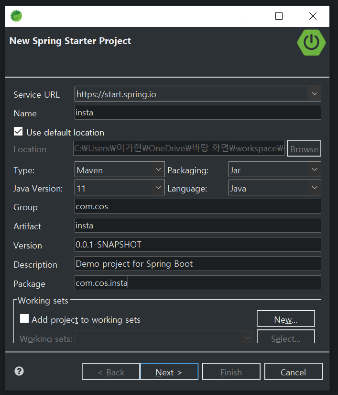Click the Finish button
The height and width of the screenshot is (395, 338).
[231, 372]
